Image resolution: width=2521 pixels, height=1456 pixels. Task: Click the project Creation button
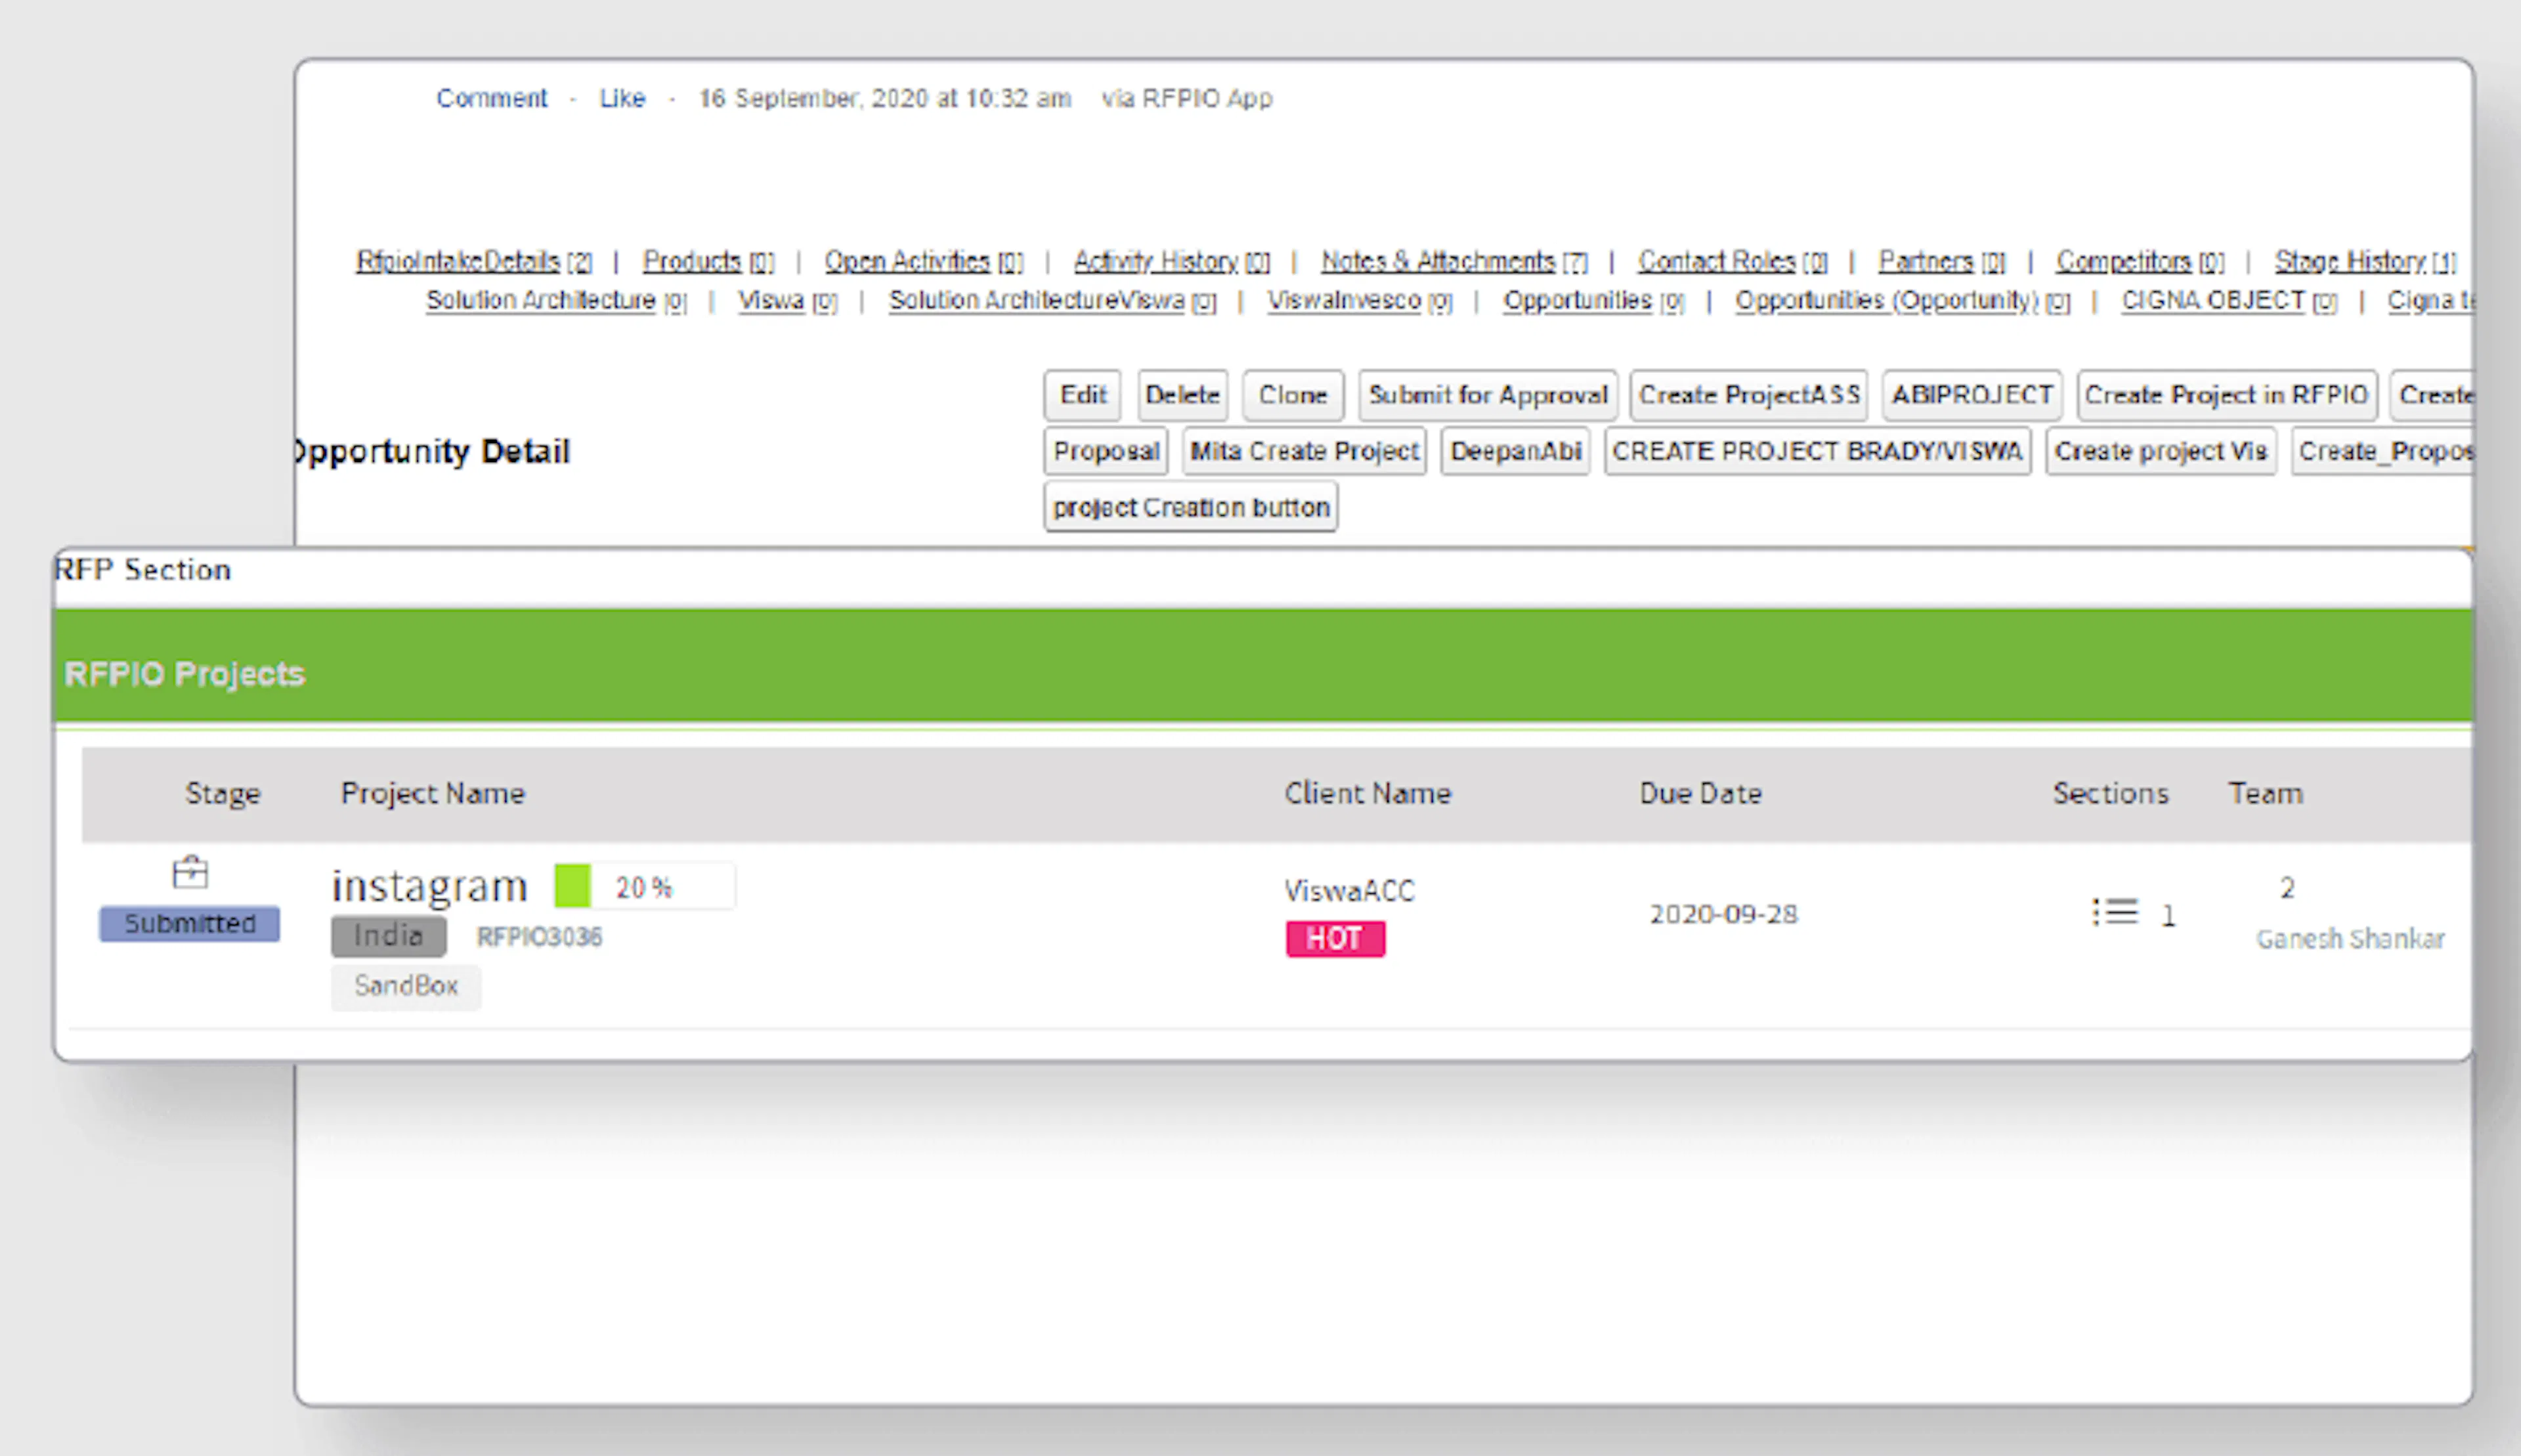[x=1190, y=507]
